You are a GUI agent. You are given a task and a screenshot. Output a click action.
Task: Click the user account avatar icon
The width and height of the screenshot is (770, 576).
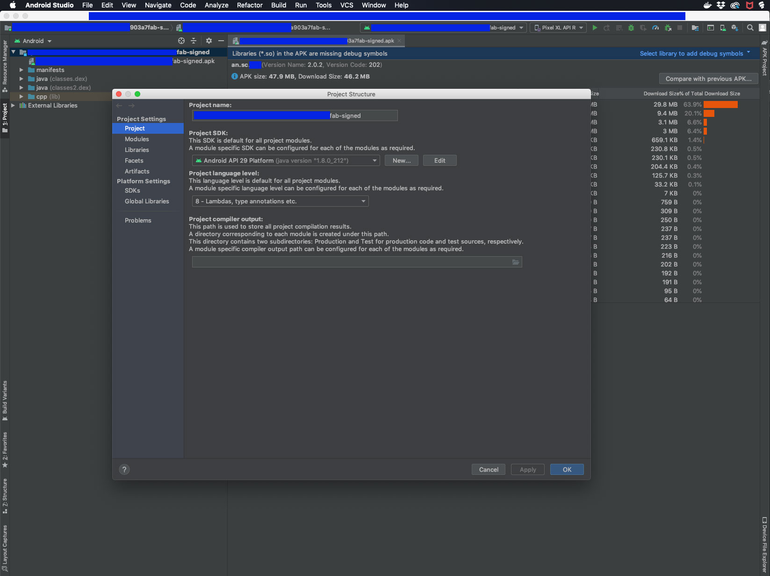[x=763, y=28]
